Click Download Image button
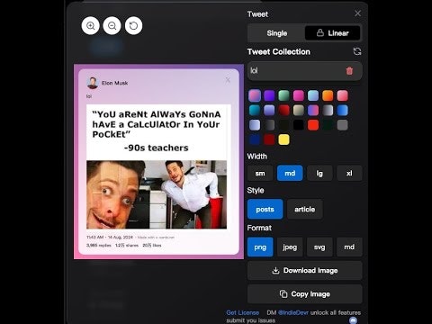This screenshot has height=324, width=432. pos(305,271)
